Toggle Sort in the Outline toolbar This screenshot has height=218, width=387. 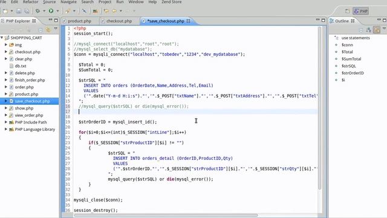coord(369,30)
